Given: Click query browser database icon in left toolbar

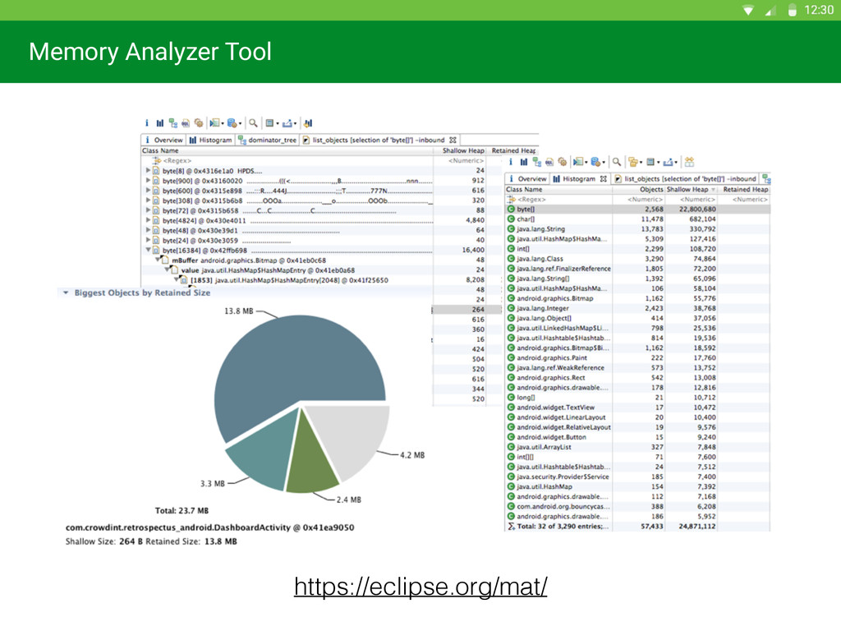Looking at the screenshot, I should 232,123.
